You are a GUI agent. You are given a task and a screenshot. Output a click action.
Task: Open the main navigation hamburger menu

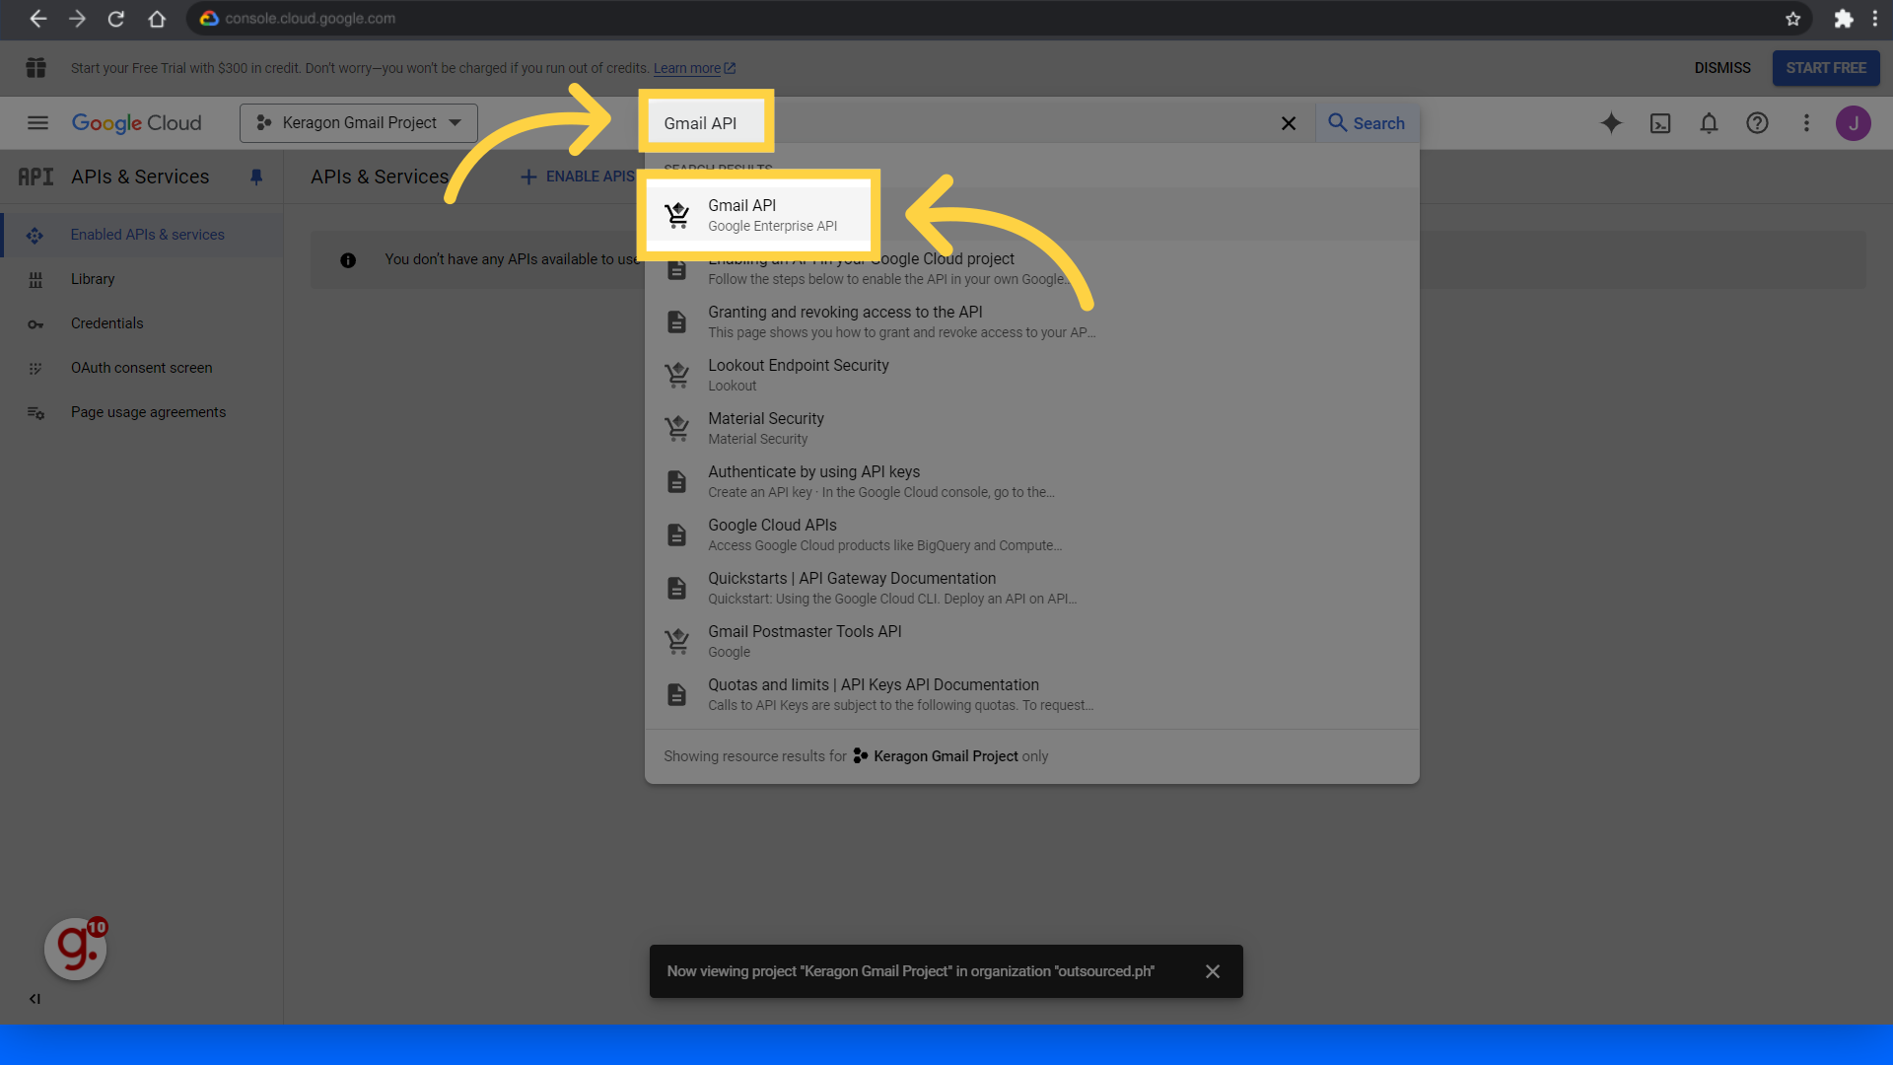[x=37, y=123]
